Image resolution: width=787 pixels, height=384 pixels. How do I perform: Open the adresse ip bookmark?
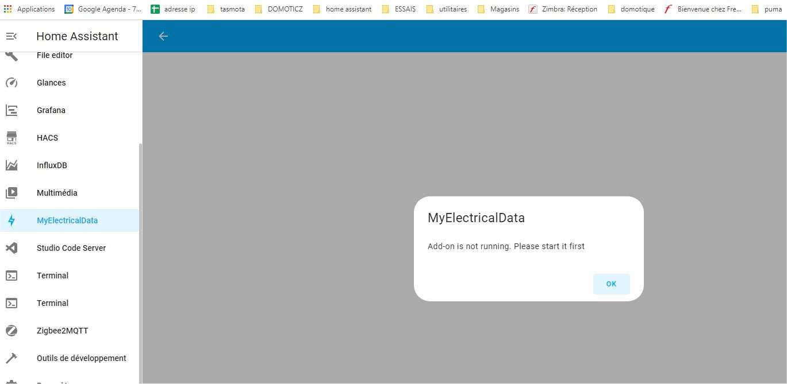tap(172, 9)
